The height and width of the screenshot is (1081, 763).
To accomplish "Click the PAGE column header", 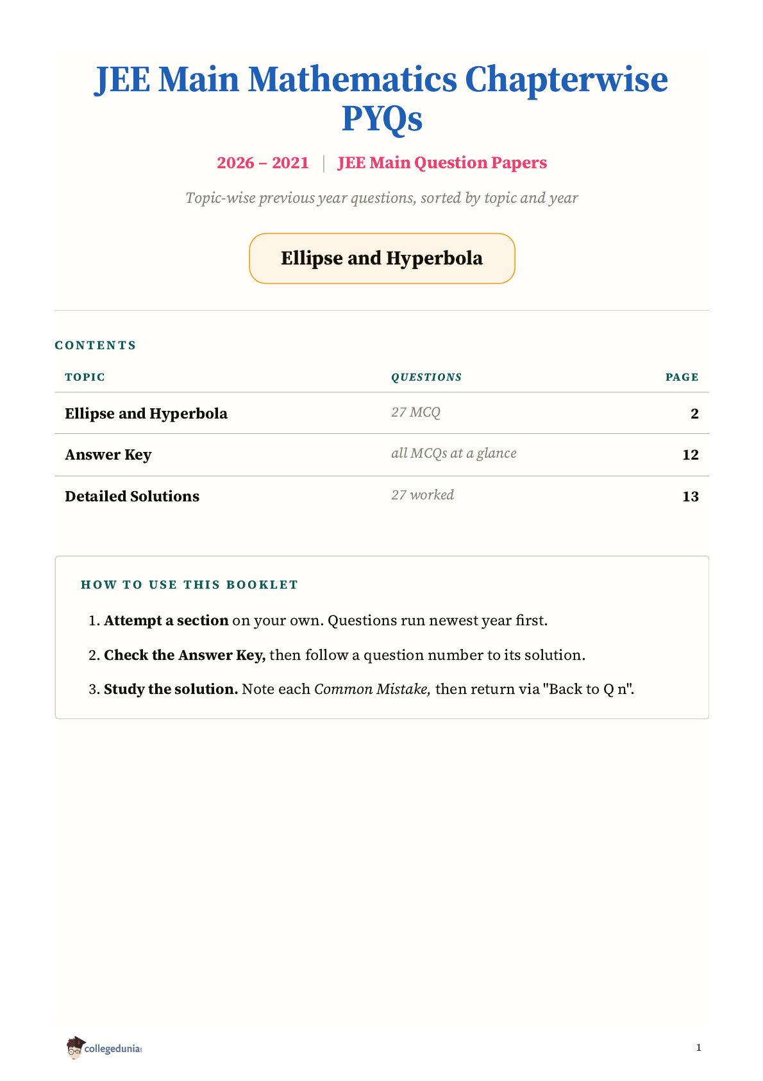I will pyautogui.click(x=682, y=377).
